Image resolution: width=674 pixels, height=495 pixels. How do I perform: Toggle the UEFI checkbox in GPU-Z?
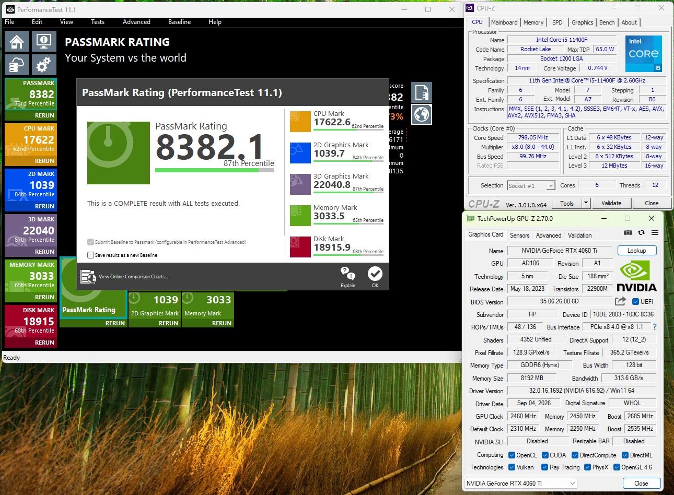point(635,302)
